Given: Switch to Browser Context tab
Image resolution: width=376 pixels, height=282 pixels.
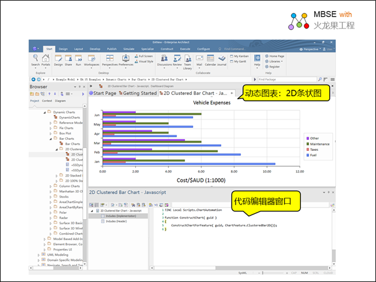Looking at the screenshot, I should (x=47, y=101).
